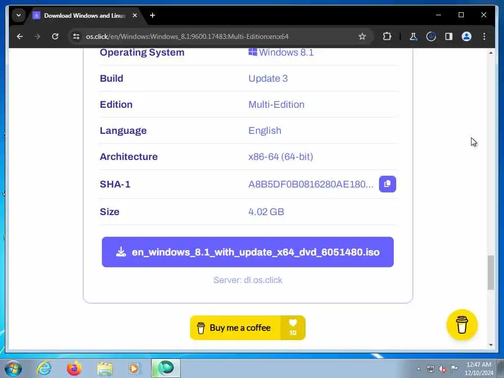
Task: Expand the tab search dropdown
Action: [x=19, y=15]
